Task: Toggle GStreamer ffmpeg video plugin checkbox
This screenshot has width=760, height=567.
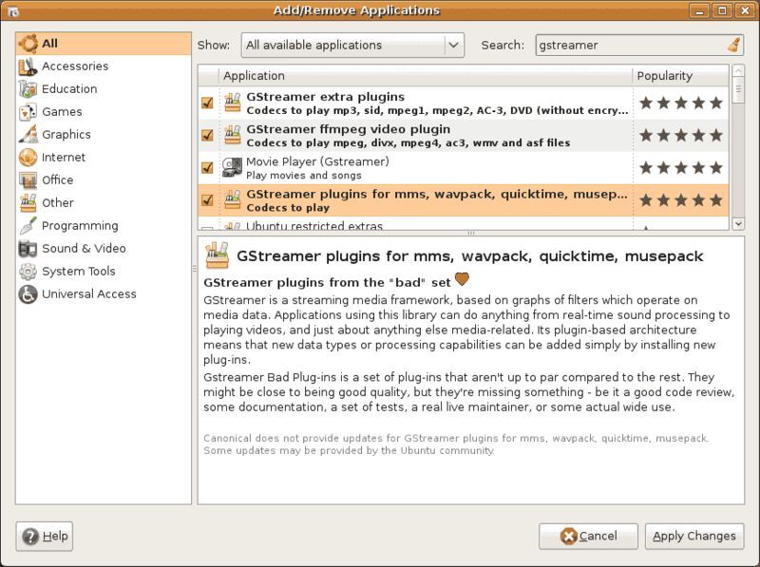Action: coord(207,136)
